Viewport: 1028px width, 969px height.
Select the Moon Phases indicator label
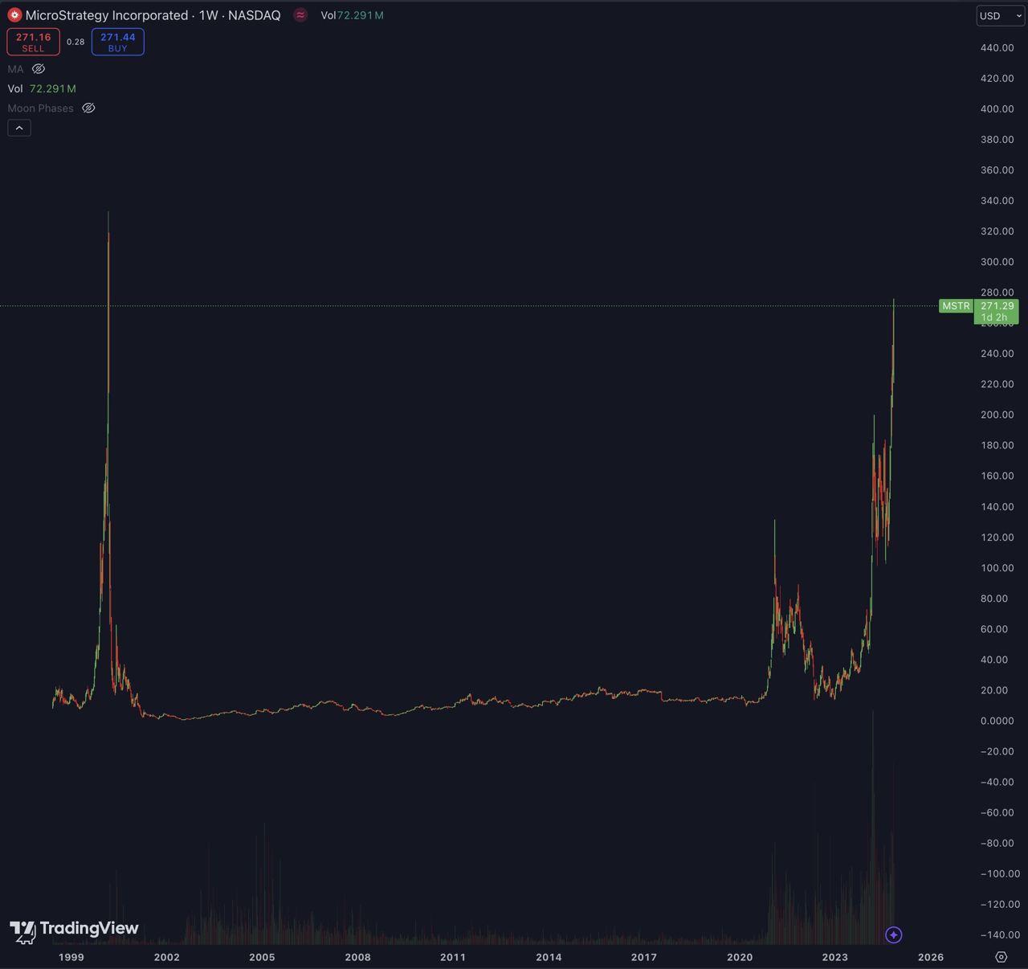pos(40,108)
